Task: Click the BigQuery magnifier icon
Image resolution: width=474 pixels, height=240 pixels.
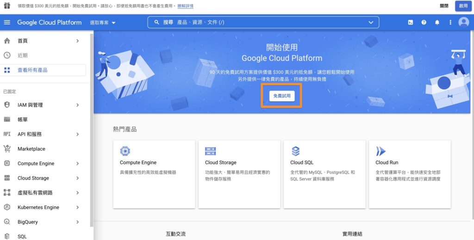Action: [7, 222]
